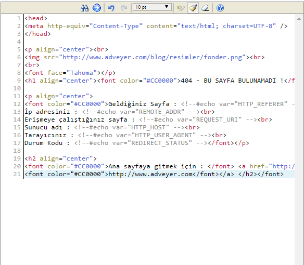Toggle the paintbrush syntax highlight button

[x=193, y=8]
